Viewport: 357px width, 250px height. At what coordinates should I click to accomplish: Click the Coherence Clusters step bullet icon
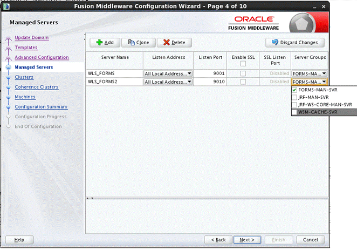click(9, 87)
